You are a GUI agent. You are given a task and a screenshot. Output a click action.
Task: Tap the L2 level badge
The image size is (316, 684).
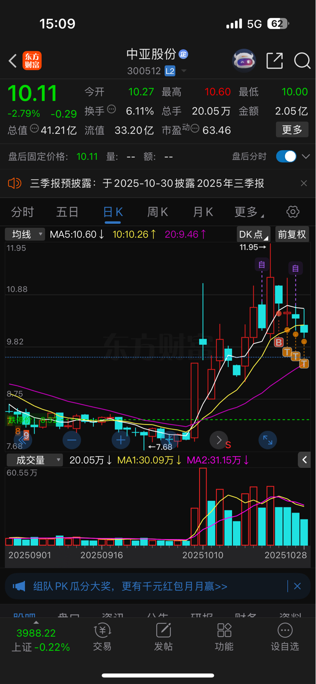(170, 71)
